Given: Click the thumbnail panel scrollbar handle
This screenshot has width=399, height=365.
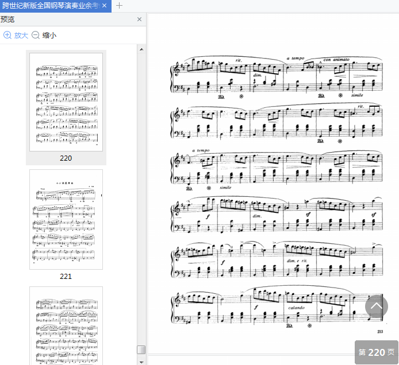Looking at the screenshot, I should (x=141, y=350).
